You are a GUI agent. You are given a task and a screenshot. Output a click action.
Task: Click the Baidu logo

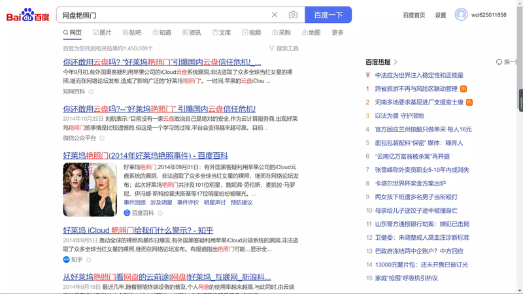[27, 15]
